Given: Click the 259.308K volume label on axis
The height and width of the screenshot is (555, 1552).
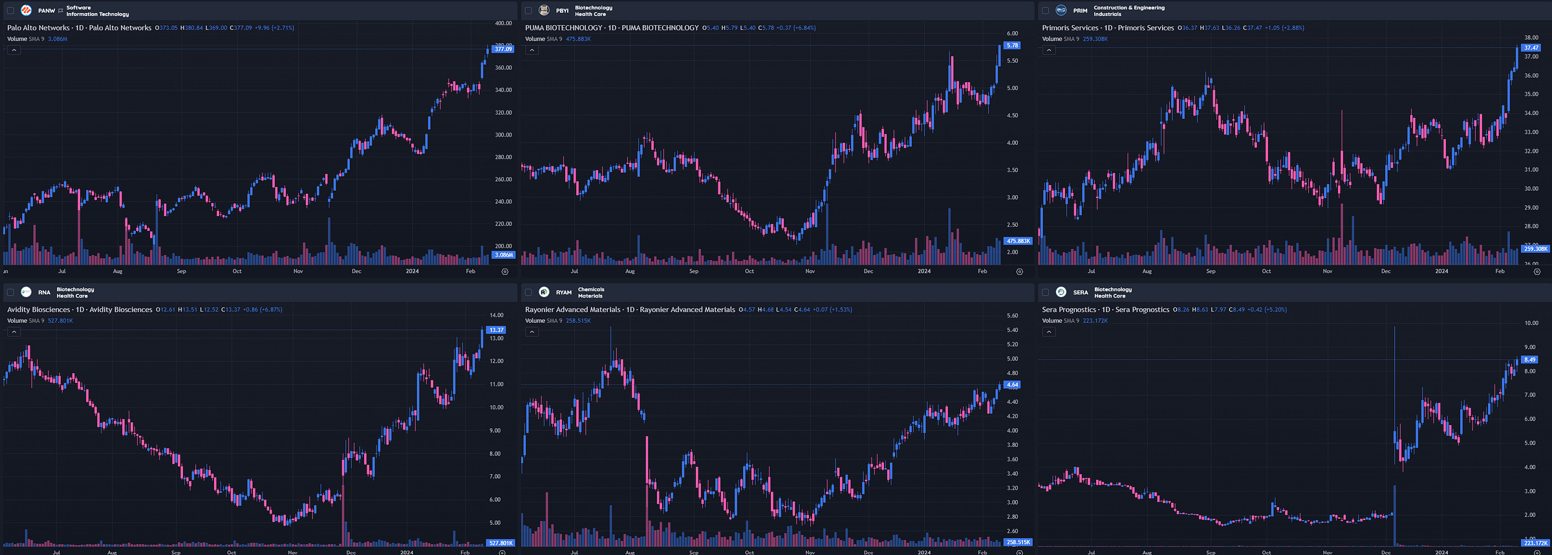Looking at the screenshot, I should [1535, 249].
